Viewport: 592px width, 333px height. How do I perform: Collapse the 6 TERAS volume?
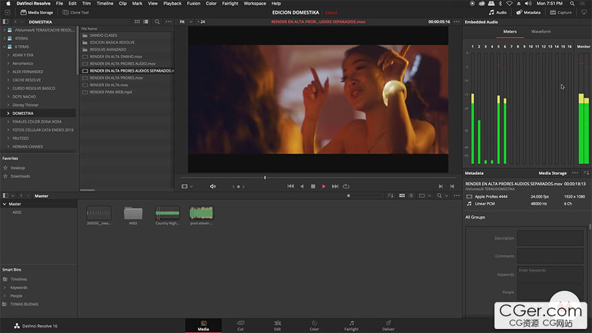4,46
